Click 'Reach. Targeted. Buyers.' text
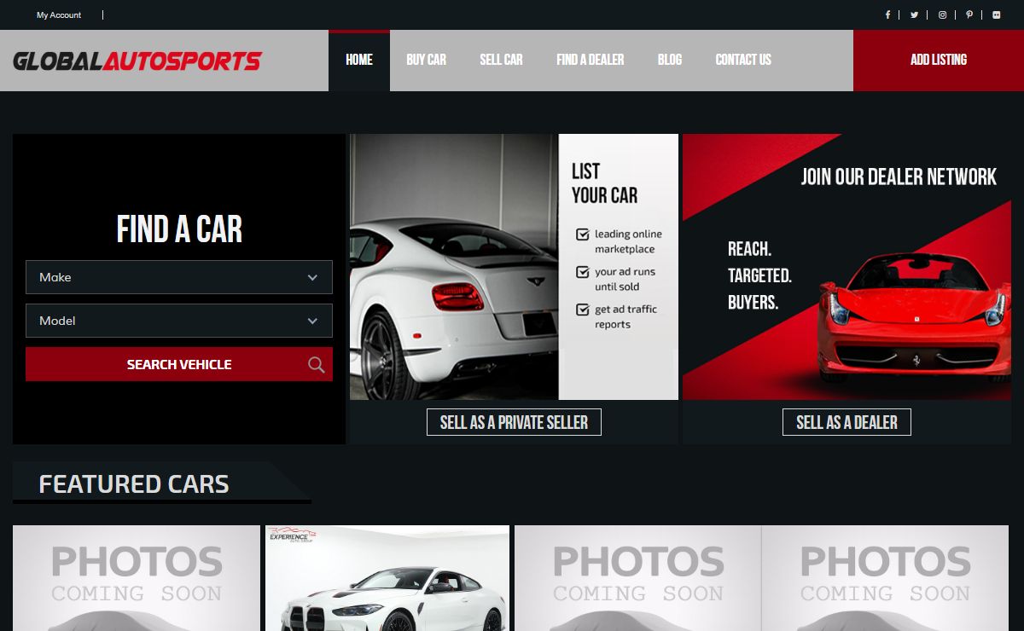The width and height of the screenshot is (1024, 631). coord(759,275)
